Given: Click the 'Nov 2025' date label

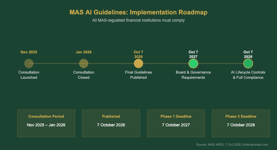Looking at the screenshot, I should (x=29, y=52).
